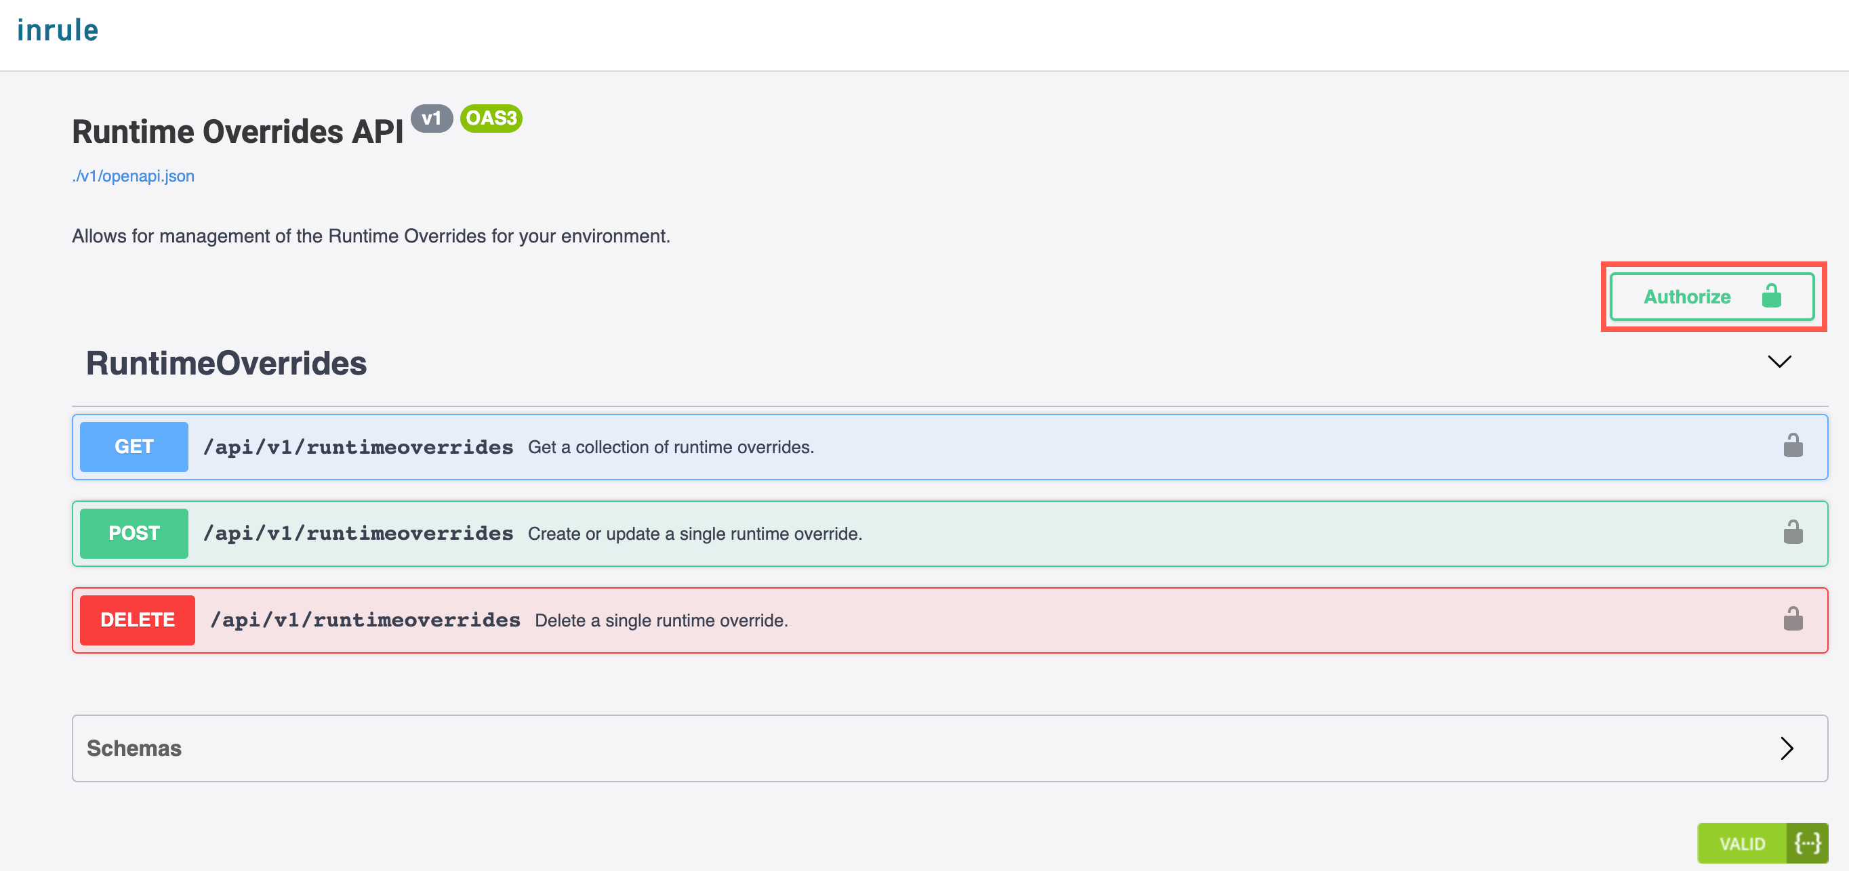
Task: Select the Schemas section header
Action: [134, 748]
